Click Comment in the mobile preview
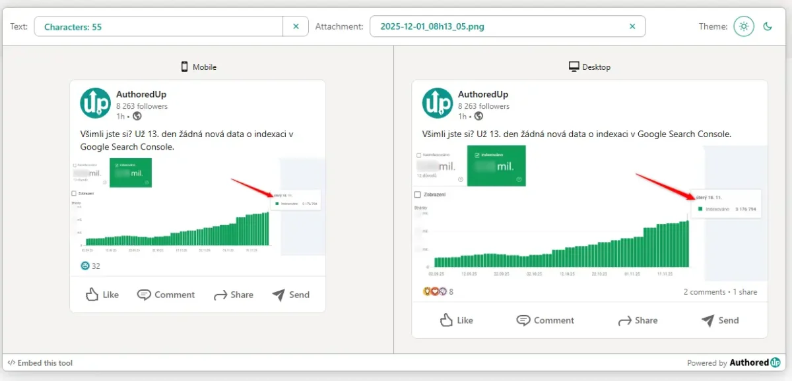The image size is (792, 381). pos(166,295)
